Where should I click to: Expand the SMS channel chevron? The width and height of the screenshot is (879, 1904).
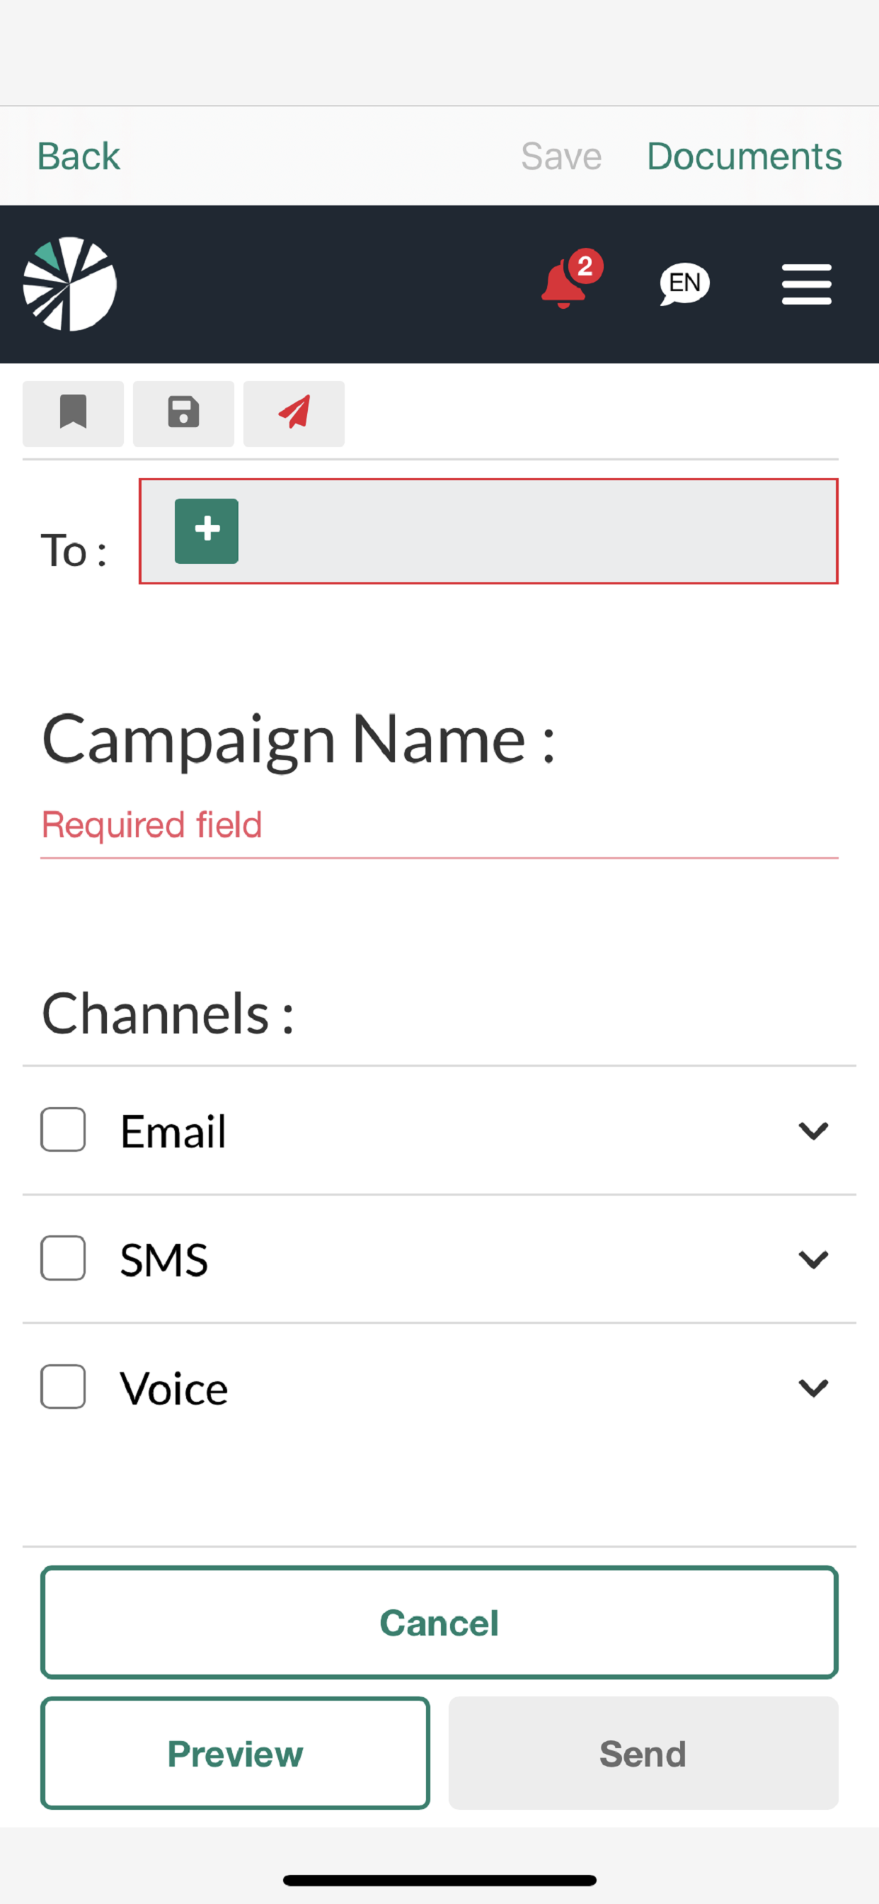click(x=813, y=1259)
